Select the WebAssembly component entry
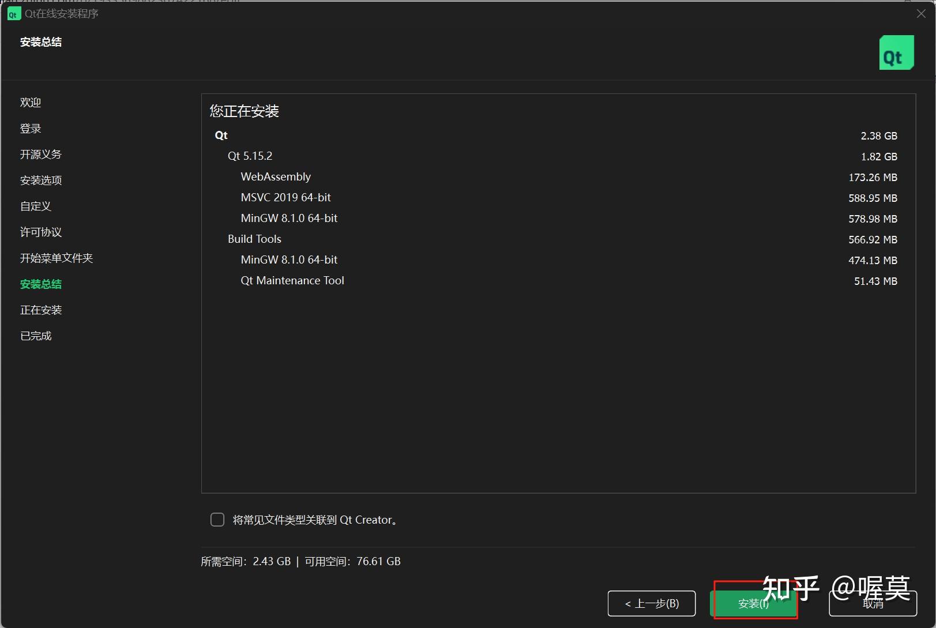Image resolution: width=936 pixels, height=628 pixels. tap(276, 176)
